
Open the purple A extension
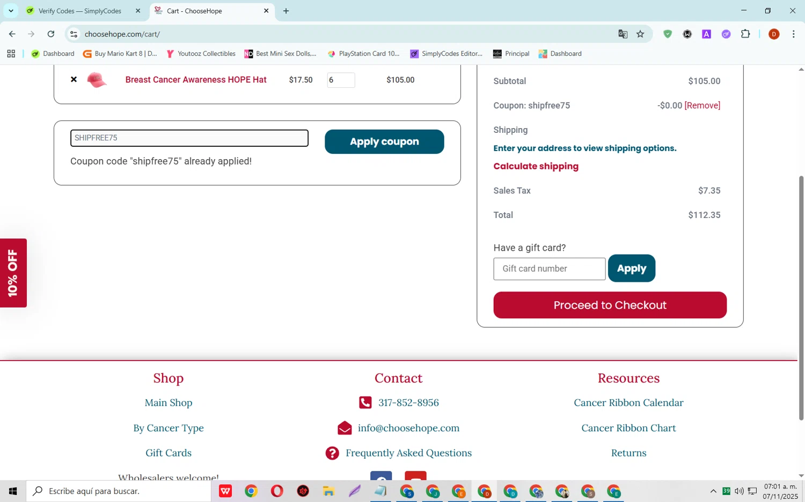[707, 34]
